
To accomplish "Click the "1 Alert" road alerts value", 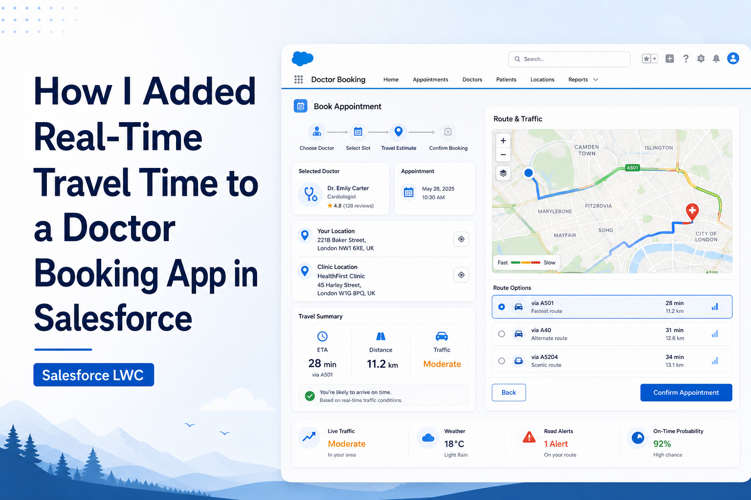I will pos(556,444).
